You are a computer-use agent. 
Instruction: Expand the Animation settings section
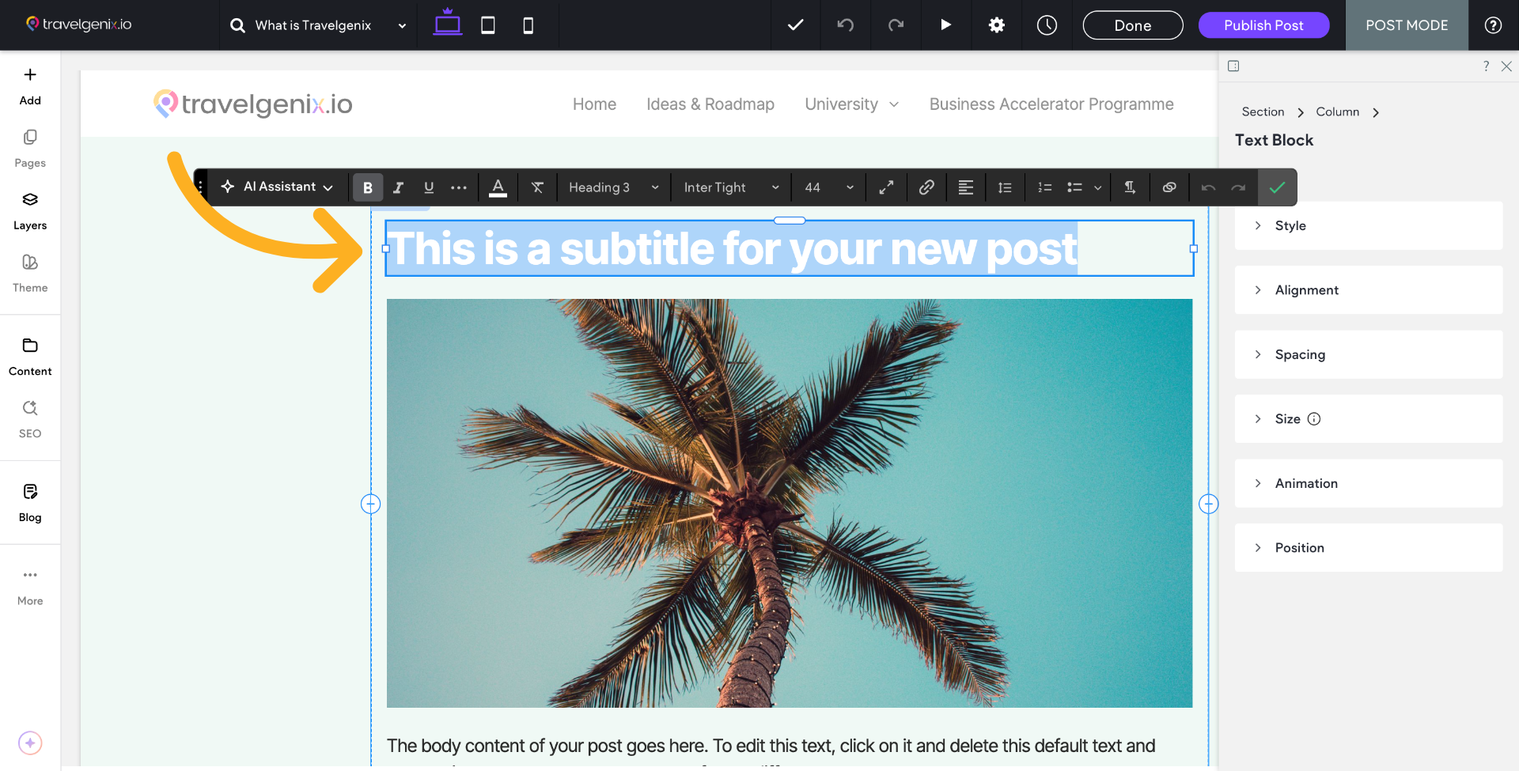[1368, 483]
